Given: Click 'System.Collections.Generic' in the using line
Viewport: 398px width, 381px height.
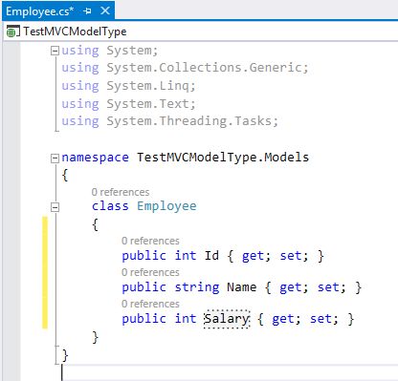Looking at the screenshot, I should (204, 68).
